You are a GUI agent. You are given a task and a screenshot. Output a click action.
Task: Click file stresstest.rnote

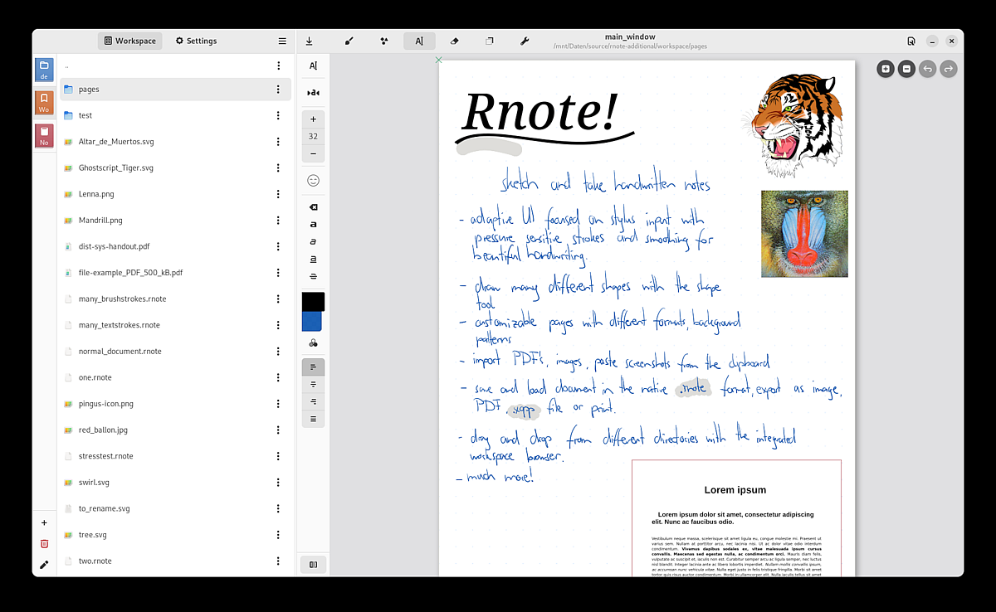[175, 456]
